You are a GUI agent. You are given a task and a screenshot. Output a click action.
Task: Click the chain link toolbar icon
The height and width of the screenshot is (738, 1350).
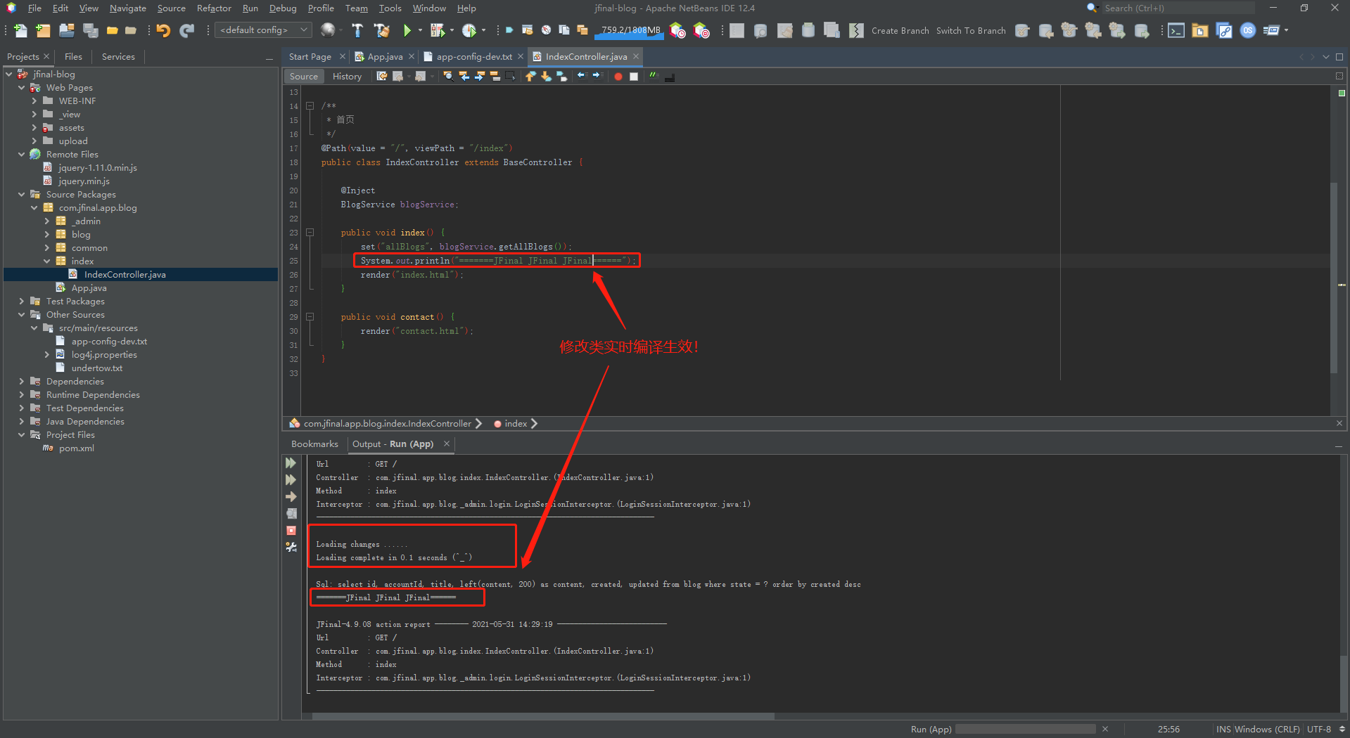(1224, 30)
